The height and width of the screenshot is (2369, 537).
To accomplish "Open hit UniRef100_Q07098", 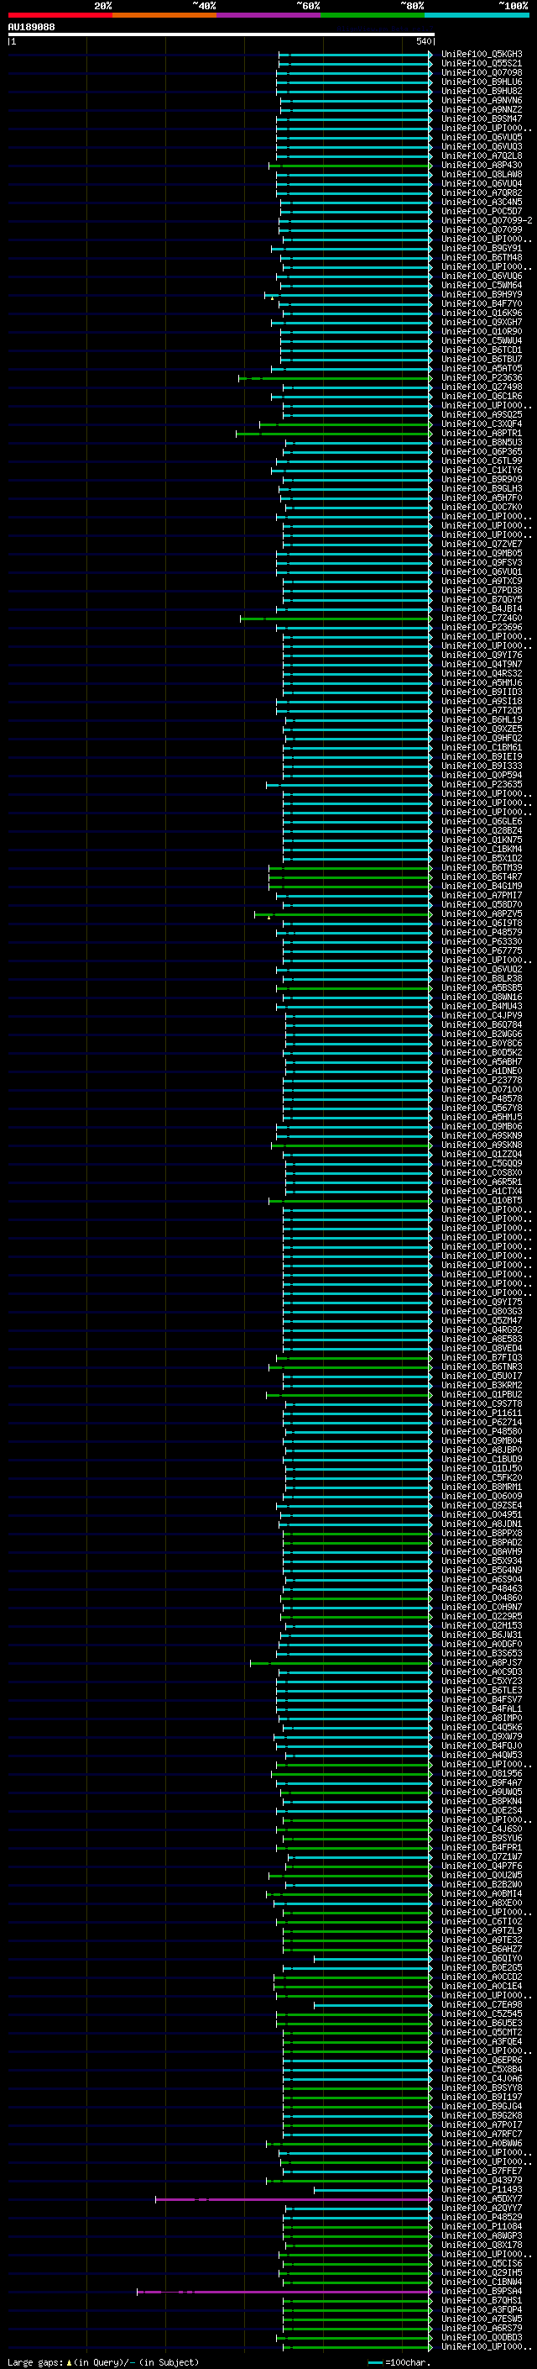I will pos(482,72).
